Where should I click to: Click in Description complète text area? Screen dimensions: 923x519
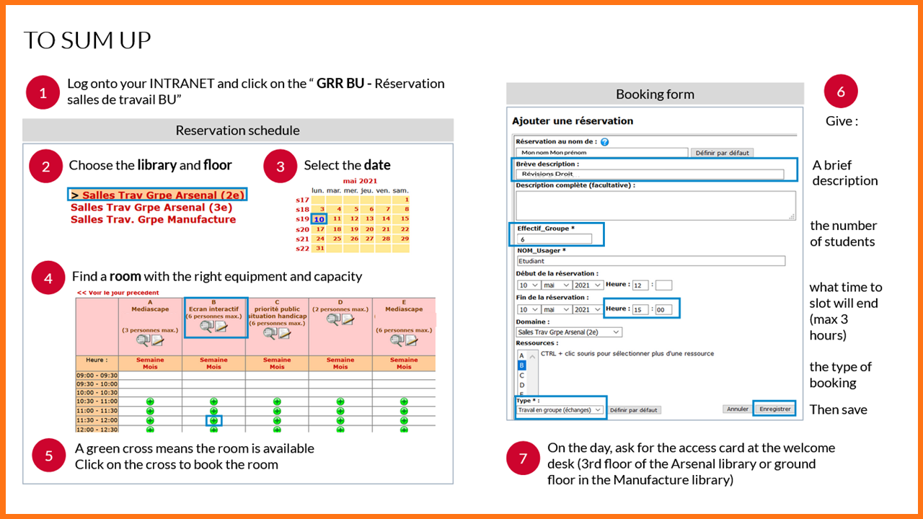click(656, 205)
